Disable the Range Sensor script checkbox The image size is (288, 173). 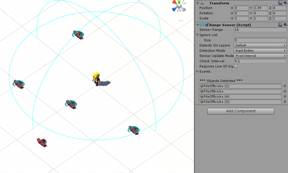pos(207,25)
